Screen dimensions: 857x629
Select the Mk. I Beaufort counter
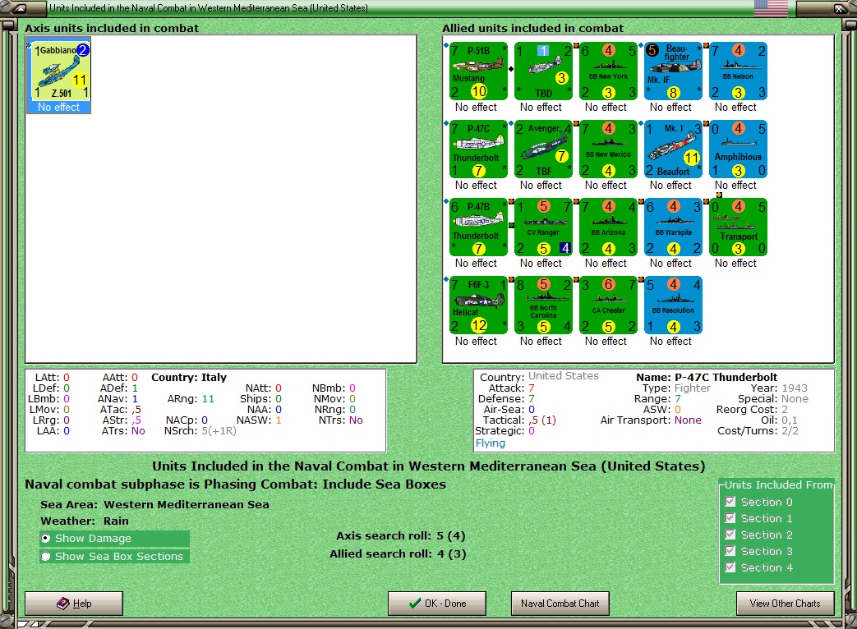coord(674,149)
